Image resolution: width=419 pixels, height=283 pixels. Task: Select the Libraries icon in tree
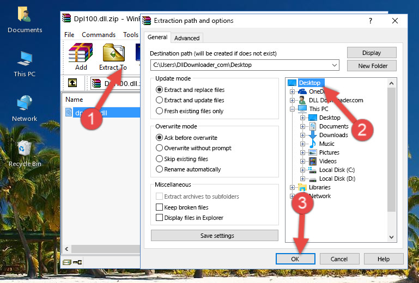pyautogui.click(x=302, y=187)
